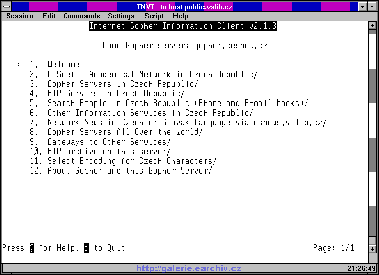Select Gopher Servers All Over the World
Screen dimensions: 379x275
125,132
